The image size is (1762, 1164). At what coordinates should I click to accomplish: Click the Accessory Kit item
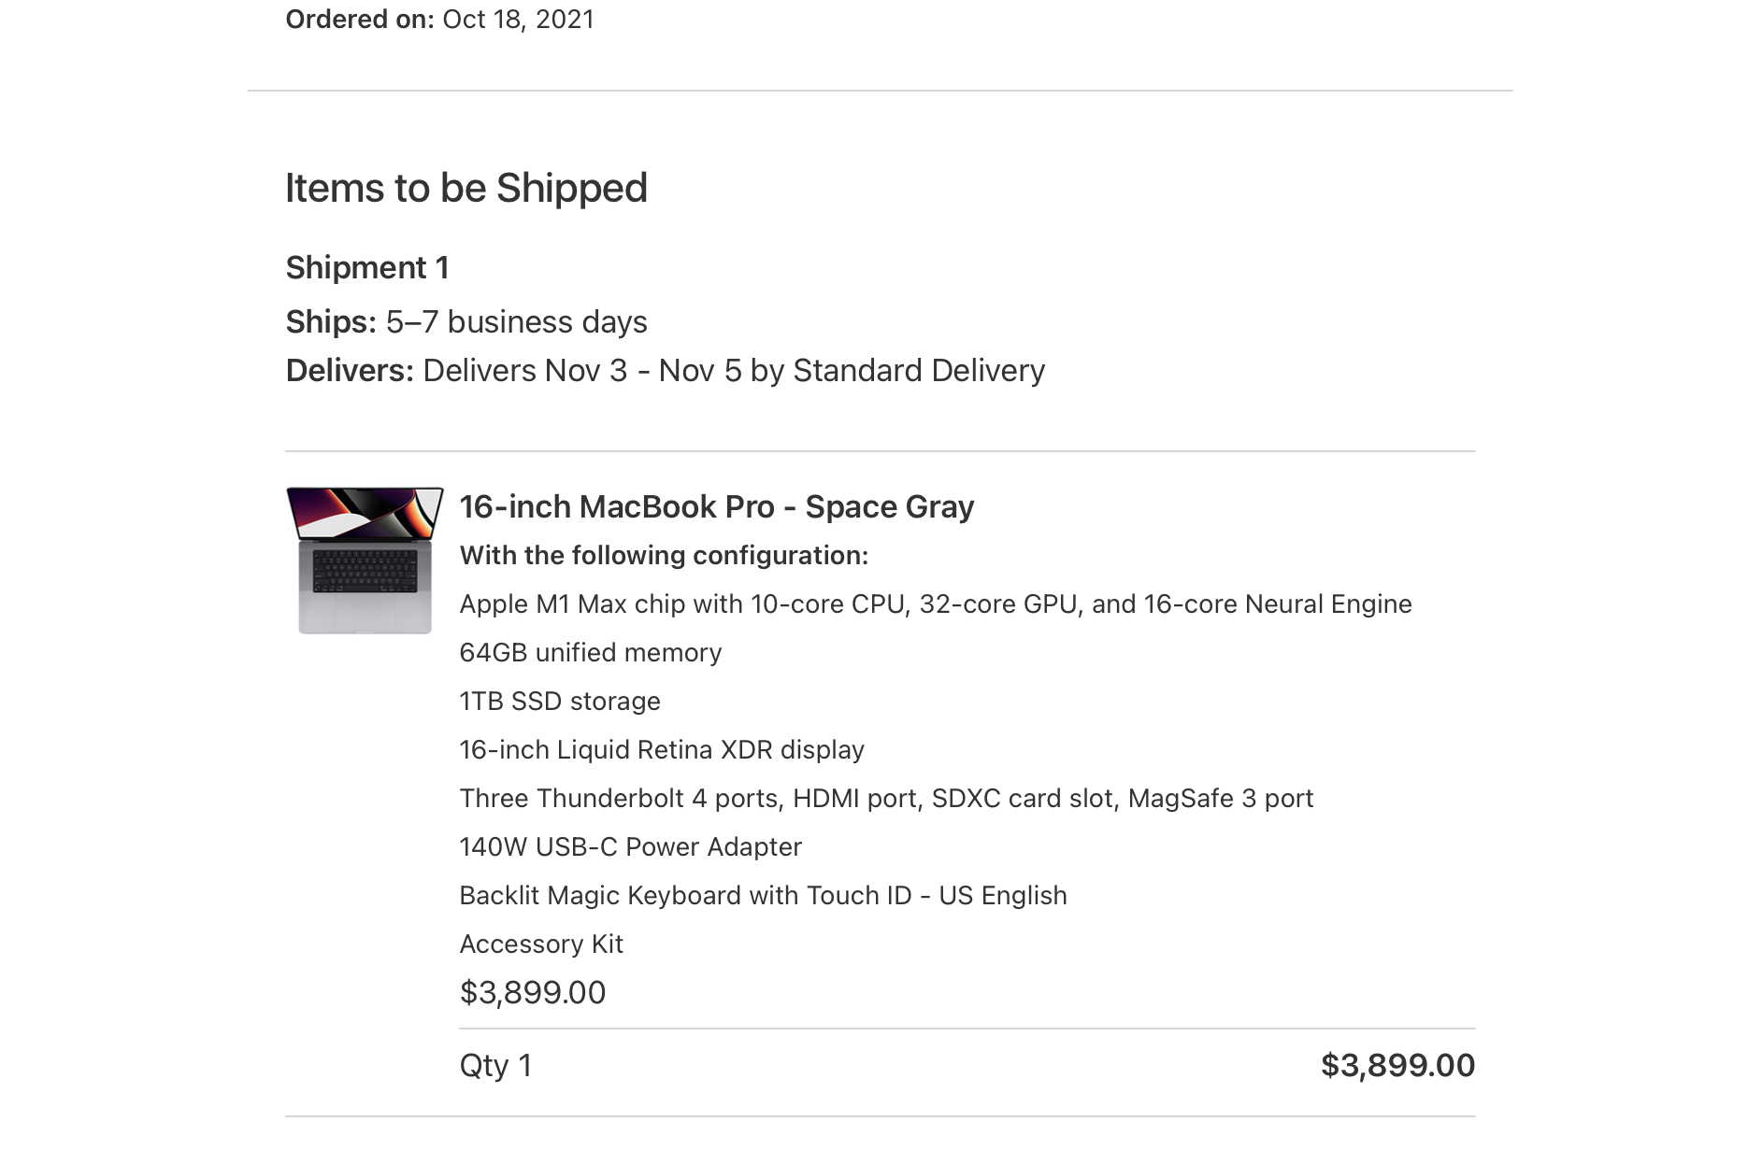coord(540,944)
